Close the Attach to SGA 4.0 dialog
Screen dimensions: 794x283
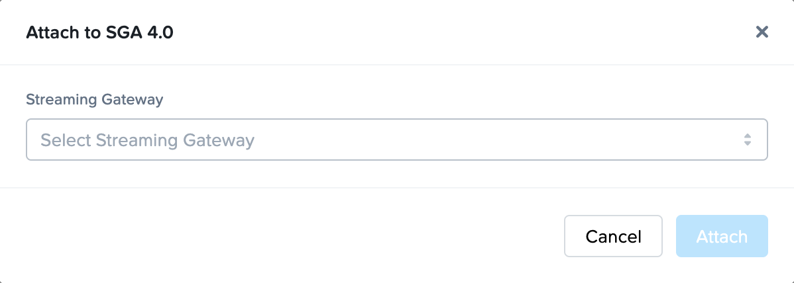pyautogui.click(x=762, y=32)
